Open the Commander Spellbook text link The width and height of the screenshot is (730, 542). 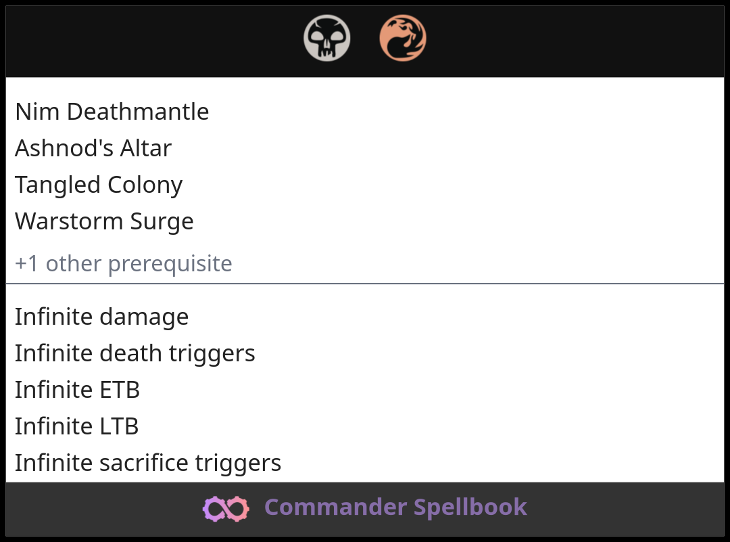tap(395, 507)
